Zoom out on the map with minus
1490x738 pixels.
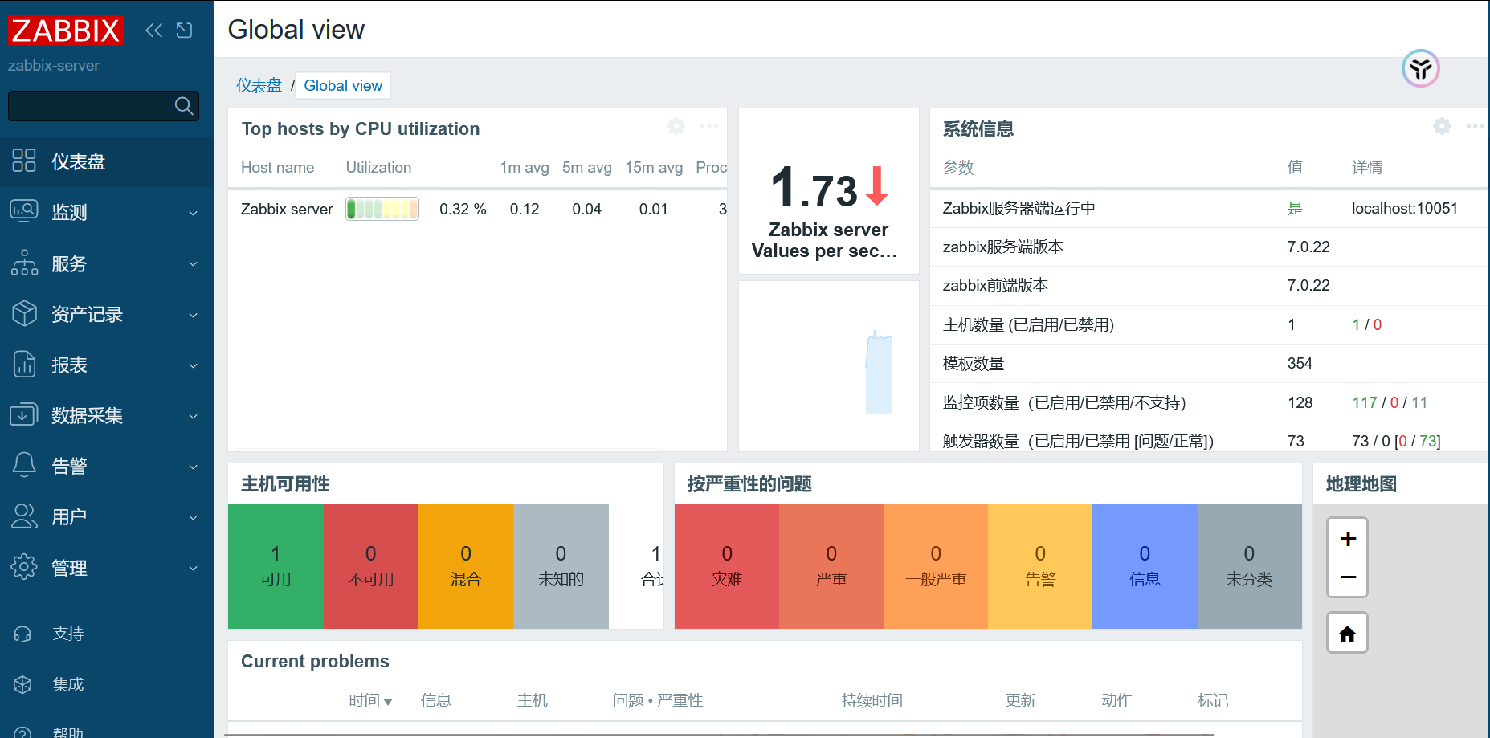point(1348,577)
